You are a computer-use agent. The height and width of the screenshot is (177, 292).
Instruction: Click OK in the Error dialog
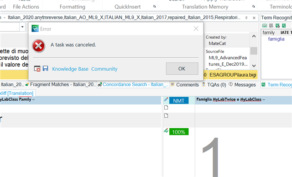[182, 69]
